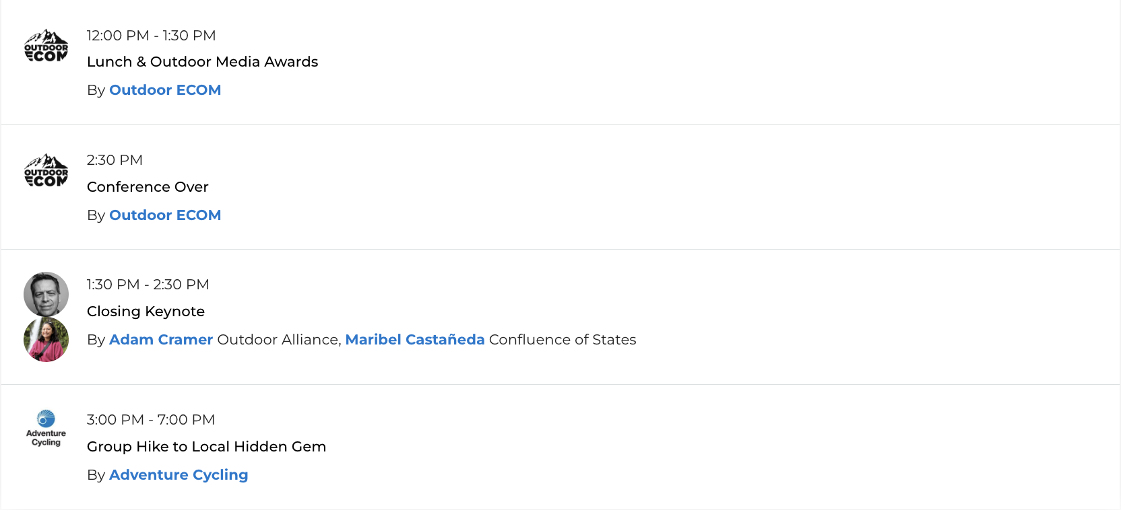Open the Closing Keynote session title
Viewport: 1121px width, 510px height.
[x=146, y=312]
